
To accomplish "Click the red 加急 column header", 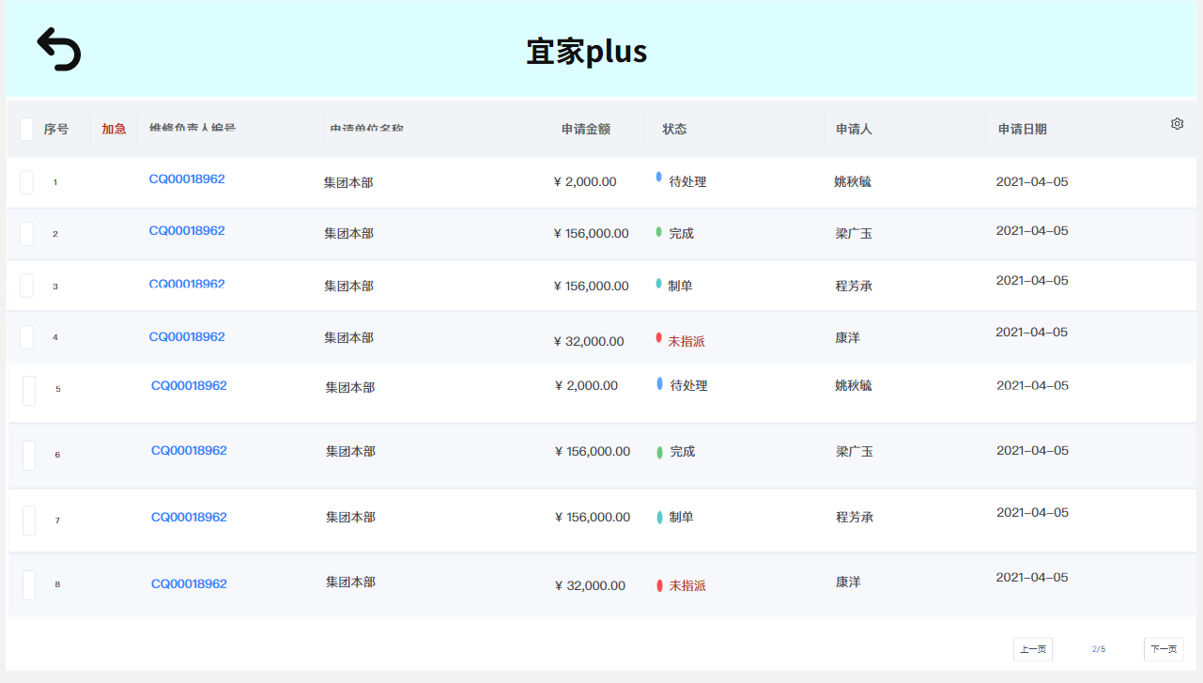I will pyautogui.click(x=114, y=129).
